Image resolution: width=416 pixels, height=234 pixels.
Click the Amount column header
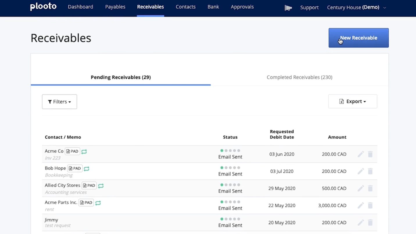pyautogui.click(x=337, y=137)
